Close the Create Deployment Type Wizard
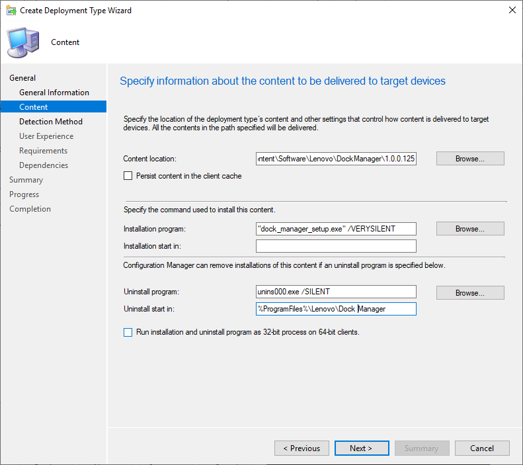The height and width of the screenshot is (465, 523). [x=512, y=11]
